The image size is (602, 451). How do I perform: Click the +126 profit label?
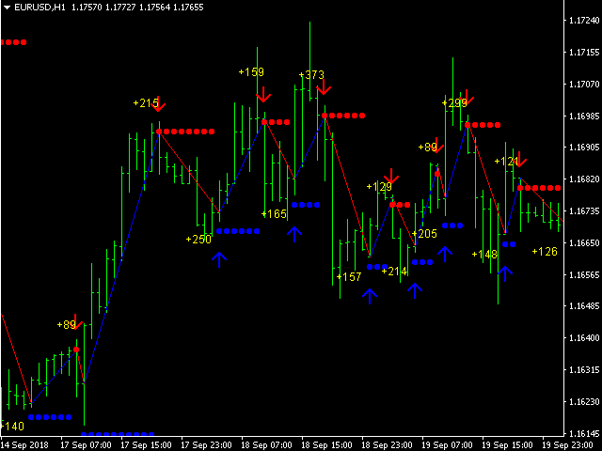[545, 251]
